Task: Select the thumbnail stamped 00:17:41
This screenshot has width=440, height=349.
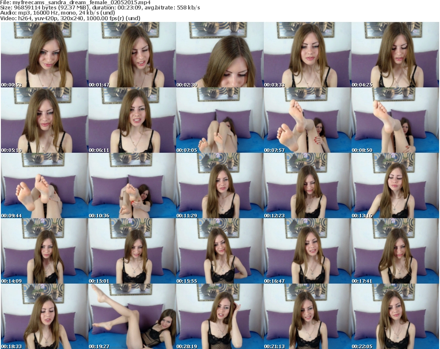Action: coord(395,251)
